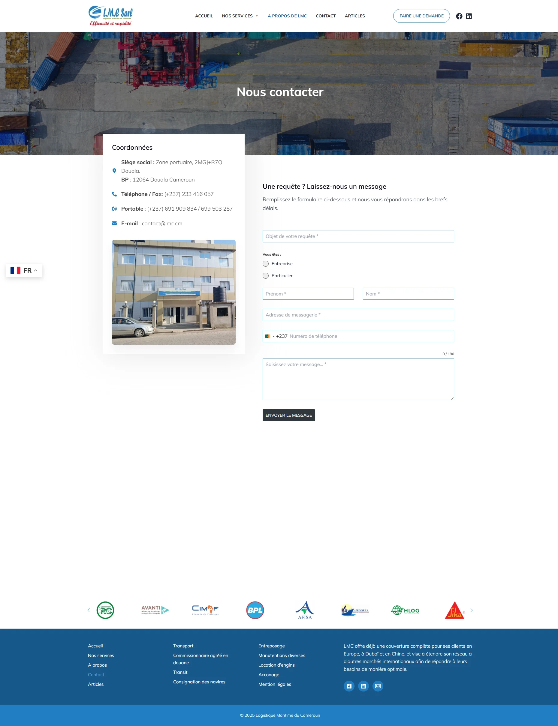Click the envelope icon beside E-mail

(114, 223)
